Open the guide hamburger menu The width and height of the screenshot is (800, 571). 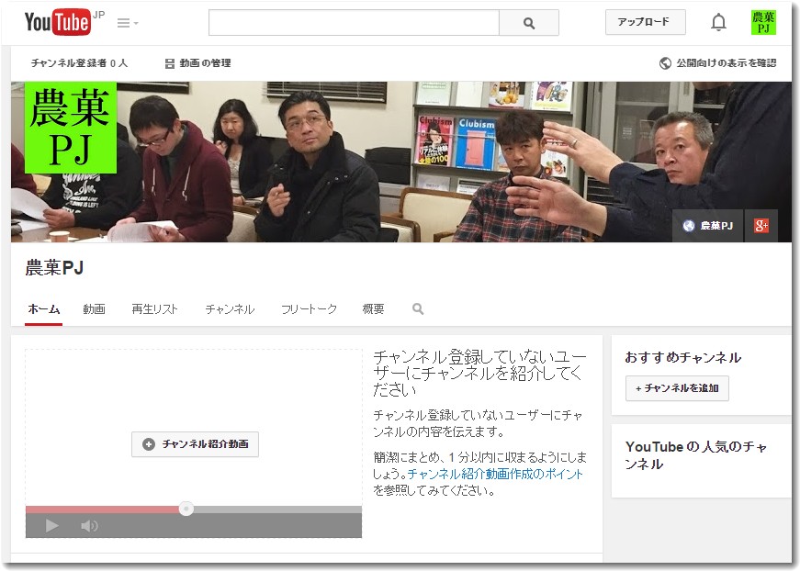pos(124,22)
